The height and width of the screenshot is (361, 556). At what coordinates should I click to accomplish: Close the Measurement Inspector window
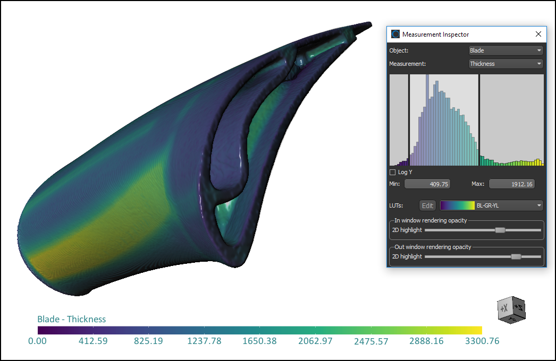[x=538, y=34]
